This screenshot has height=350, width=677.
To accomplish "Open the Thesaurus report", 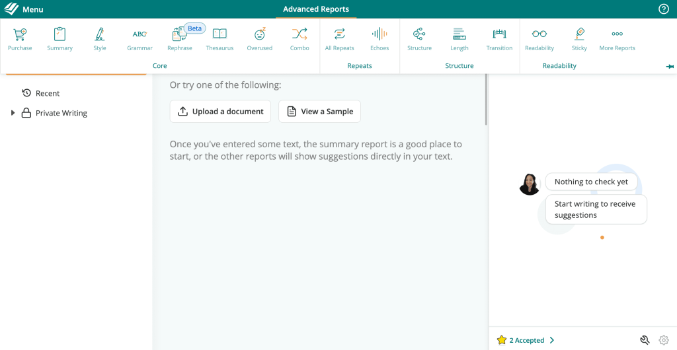I will pyautogui.click(x=219, y=39).
